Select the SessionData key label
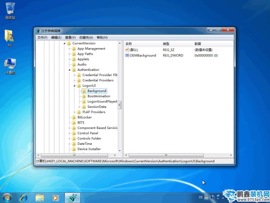Viewport: 270px width, 203px height. (97, 107)
